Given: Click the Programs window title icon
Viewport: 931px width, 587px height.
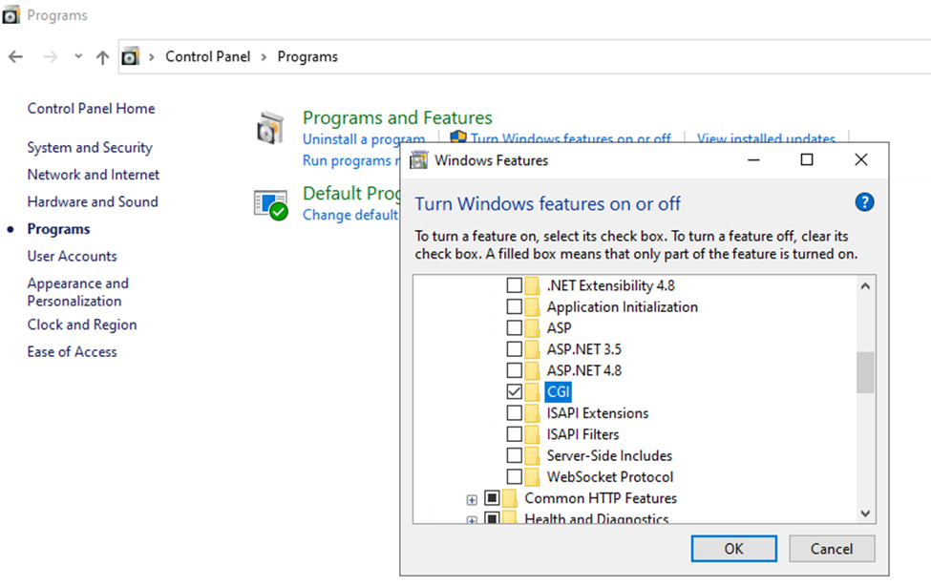Looking at the screenshot, I should [11, 15].
